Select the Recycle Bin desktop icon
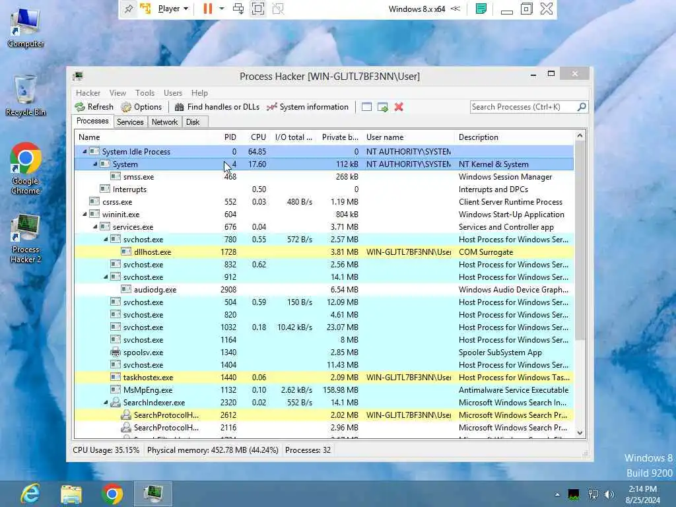This screenshot has height=507, width=676. pyautogui.click(x=25, y=96)
